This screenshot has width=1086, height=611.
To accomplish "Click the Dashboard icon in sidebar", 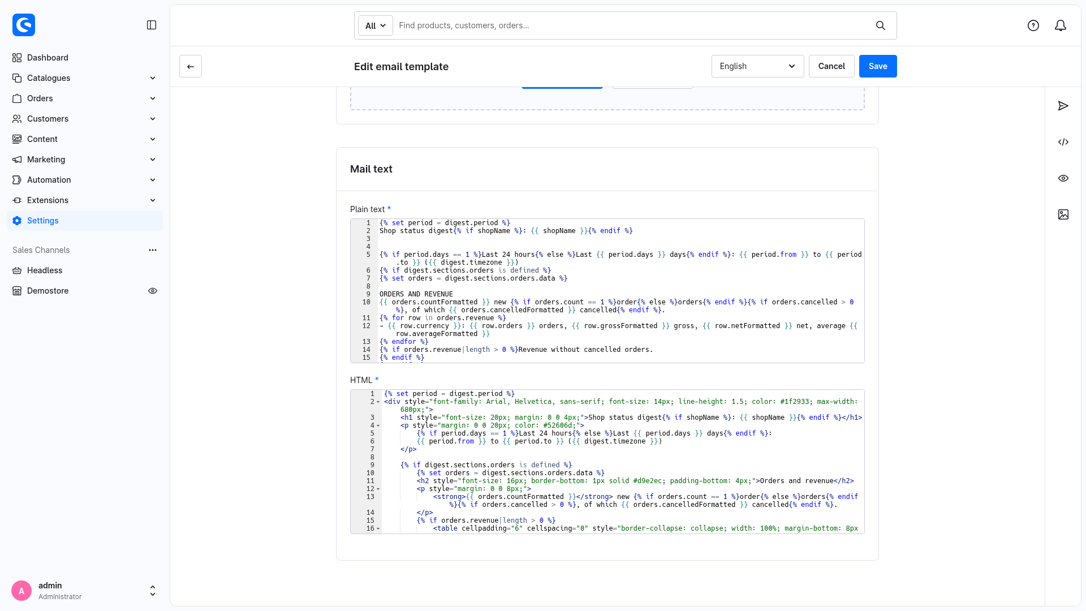I will pyautogui.click(x=17, y=58).
